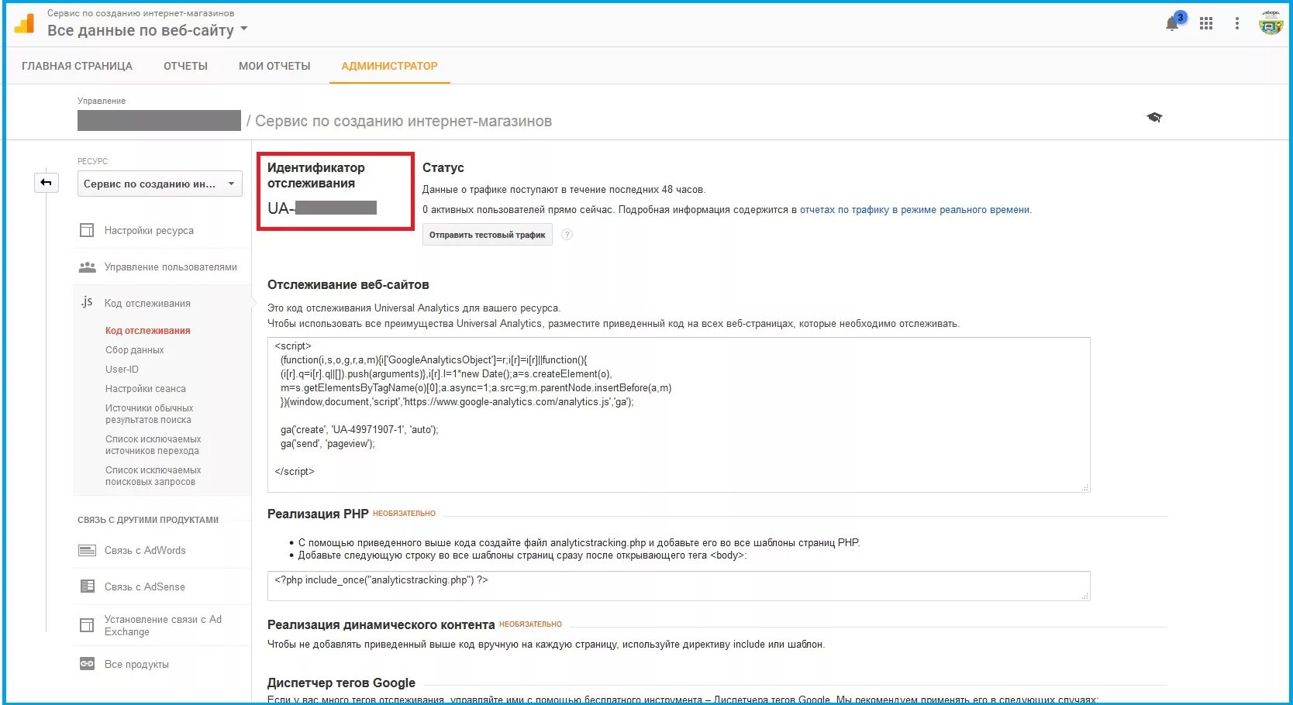Click the Реализация динамического контента heading
1293x705 pixels.
pyautogui.click(x=381, y=624)
